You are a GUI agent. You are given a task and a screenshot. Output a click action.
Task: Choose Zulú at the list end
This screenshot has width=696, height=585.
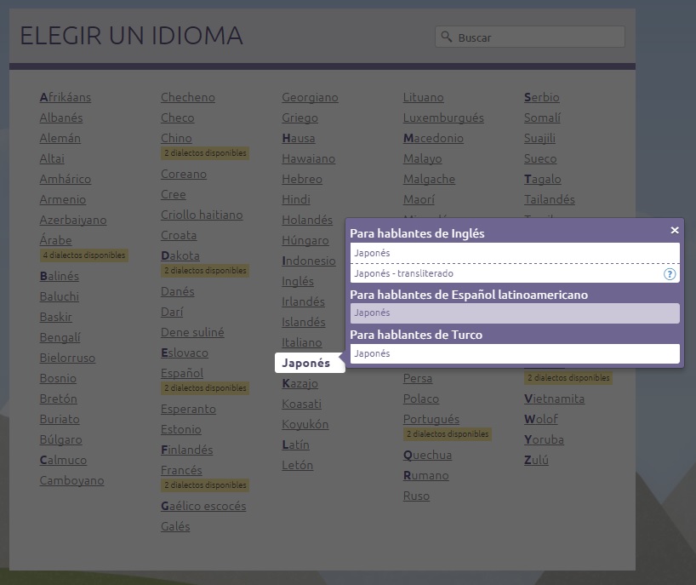(x=536, y=460)
